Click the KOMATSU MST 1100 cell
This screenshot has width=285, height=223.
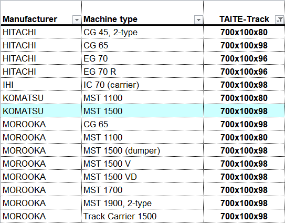[x=143, y=98]
